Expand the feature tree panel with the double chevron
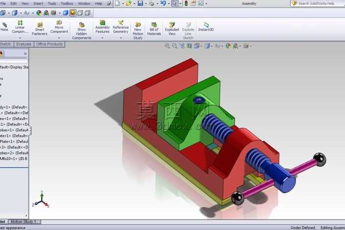This screenshot has height=230, width=345. coord(25,53)
